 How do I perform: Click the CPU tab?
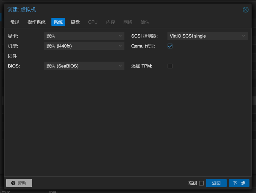[x=93, y=22]
